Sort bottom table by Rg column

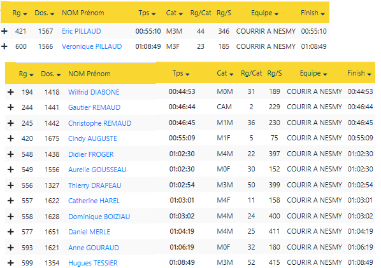(x=26, y=74)
